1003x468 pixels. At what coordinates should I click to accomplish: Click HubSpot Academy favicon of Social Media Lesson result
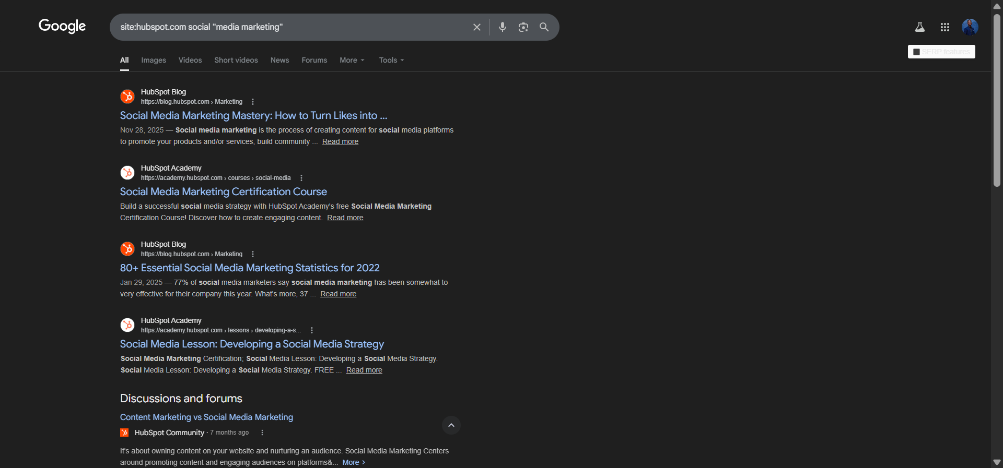(127, 325)
